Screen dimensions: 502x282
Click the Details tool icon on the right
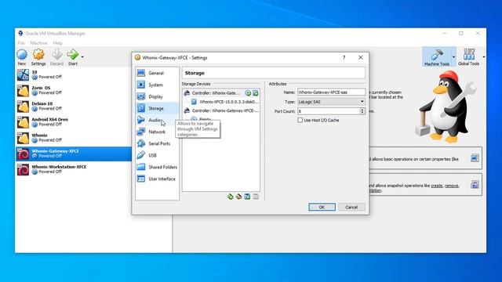click(x=475, y=158)
